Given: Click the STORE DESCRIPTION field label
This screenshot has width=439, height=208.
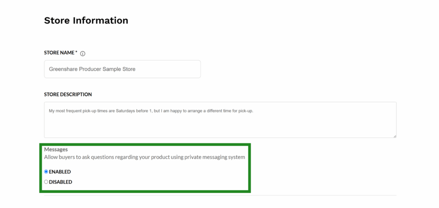Looking at the screenshot, I should tap(68, 95).
